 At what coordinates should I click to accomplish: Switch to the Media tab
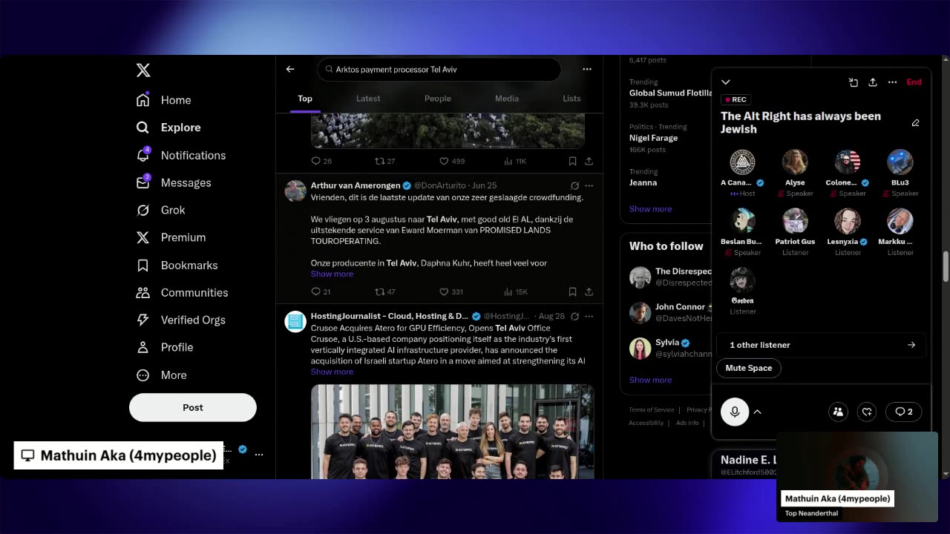pyautogui.click(x=507, y=99)
